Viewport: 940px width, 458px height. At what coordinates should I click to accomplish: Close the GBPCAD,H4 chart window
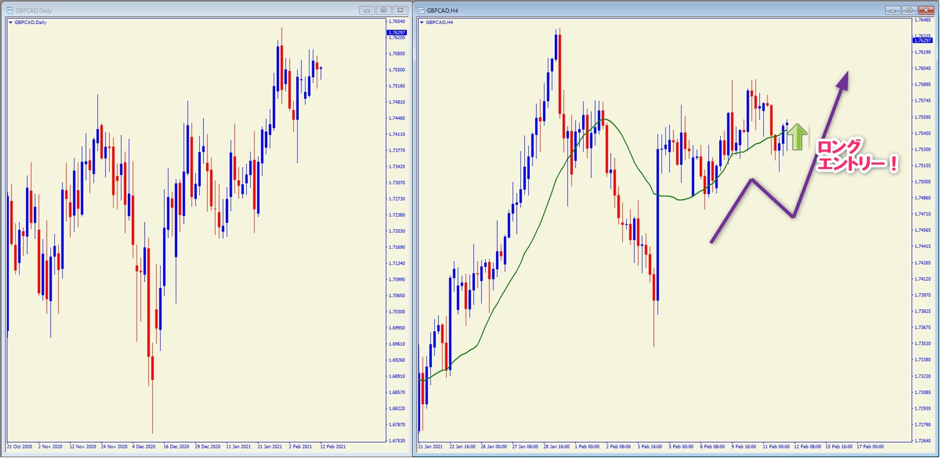pos(926,10)
